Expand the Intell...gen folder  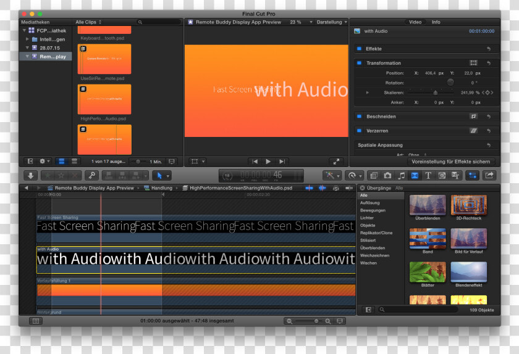(x=27, y=39)
